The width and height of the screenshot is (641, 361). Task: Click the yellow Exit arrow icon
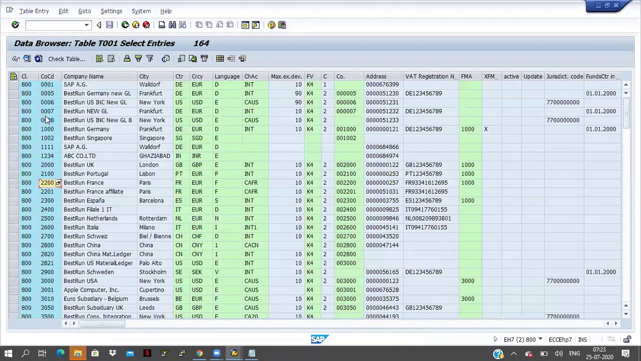(x=136, y=25)
